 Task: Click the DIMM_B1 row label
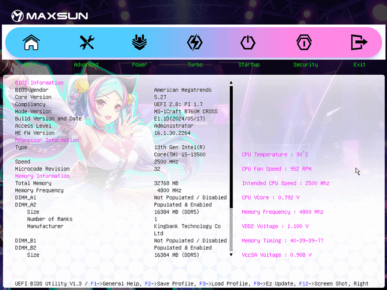(x=26, y=241)
